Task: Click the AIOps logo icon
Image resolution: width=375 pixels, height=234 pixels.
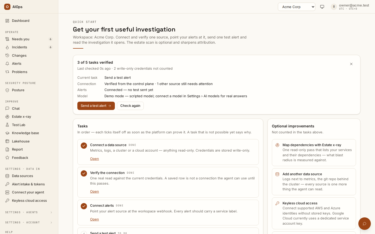Action: point(7,7)
